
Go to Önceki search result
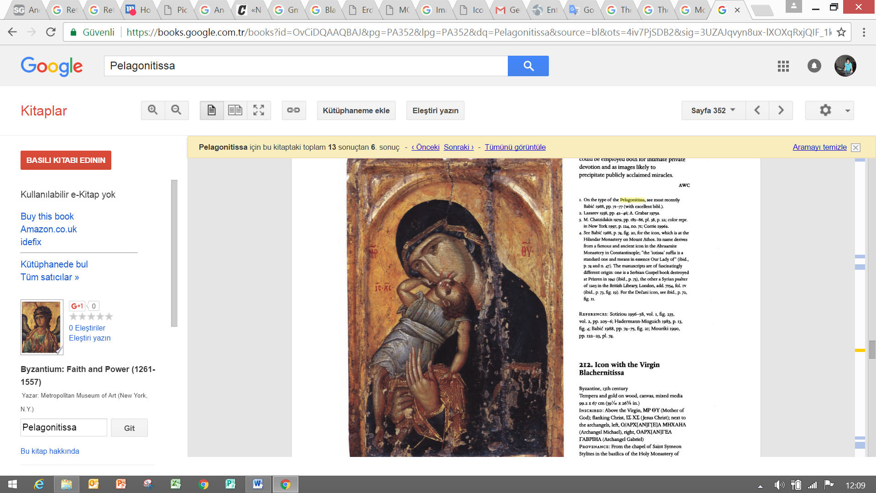(x=425, y=147)
